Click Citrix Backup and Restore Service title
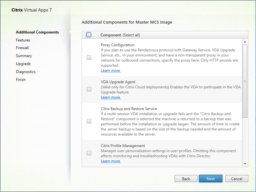The width and height of the screenshot is (256, 192). 129,109
